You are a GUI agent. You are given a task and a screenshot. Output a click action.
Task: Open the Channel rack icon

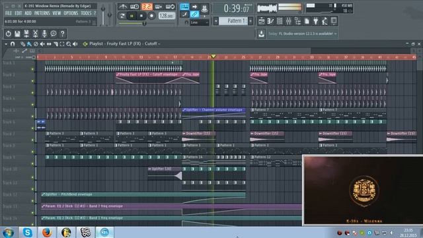(280, 21)
